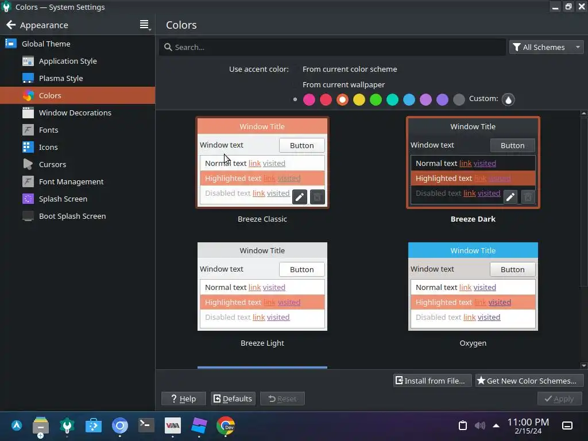588x441 pixels.
Task: Open the file manager from the taskbar
Action: [x=41, y=426]
